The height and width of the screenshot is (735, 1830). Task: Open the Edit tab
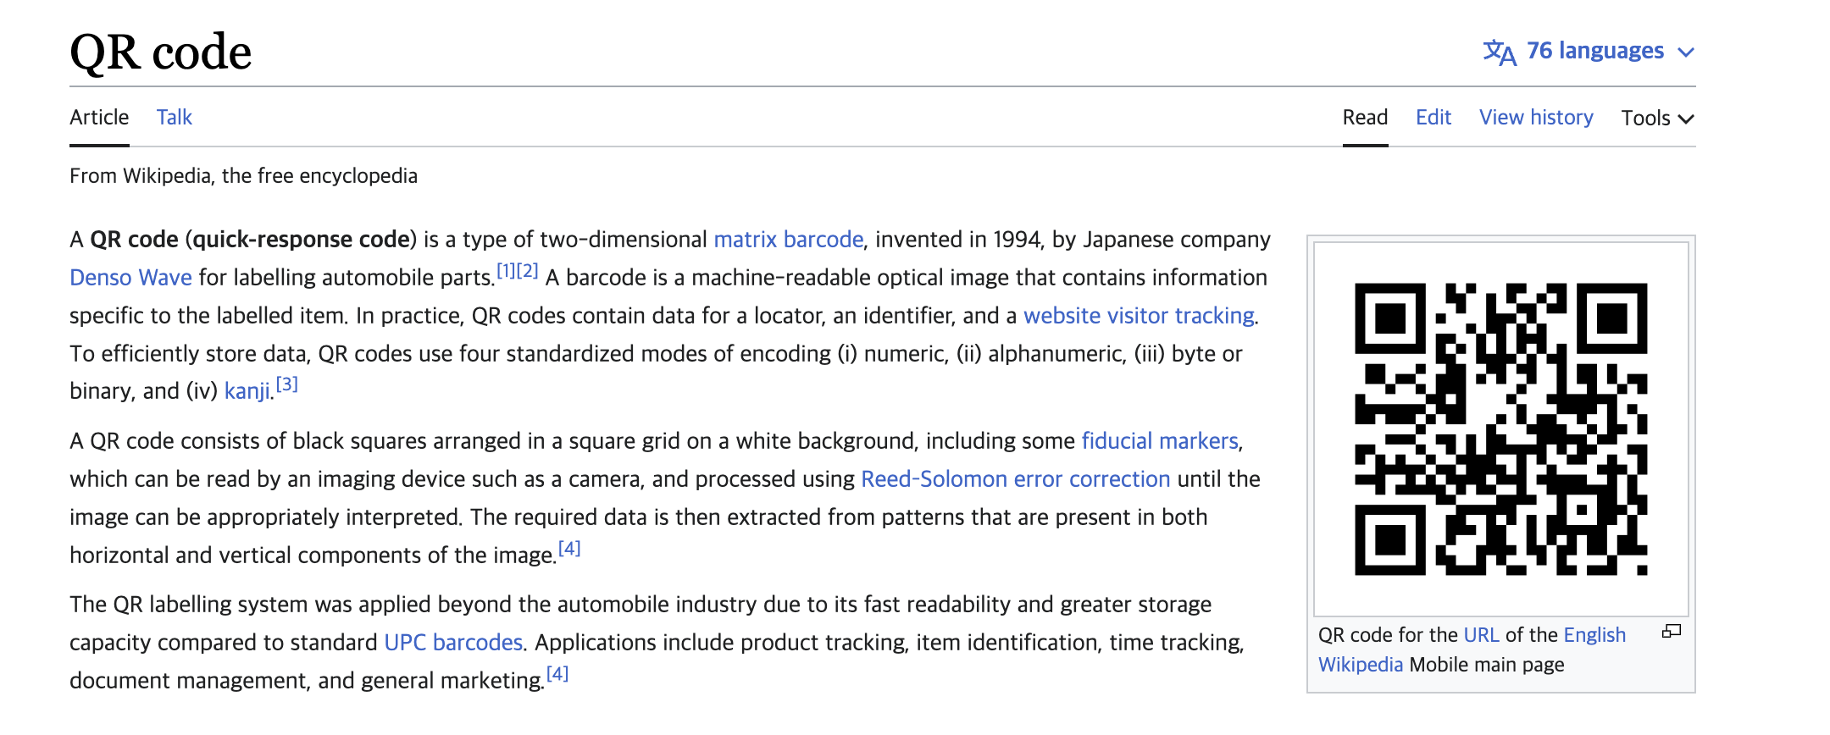1433,118
